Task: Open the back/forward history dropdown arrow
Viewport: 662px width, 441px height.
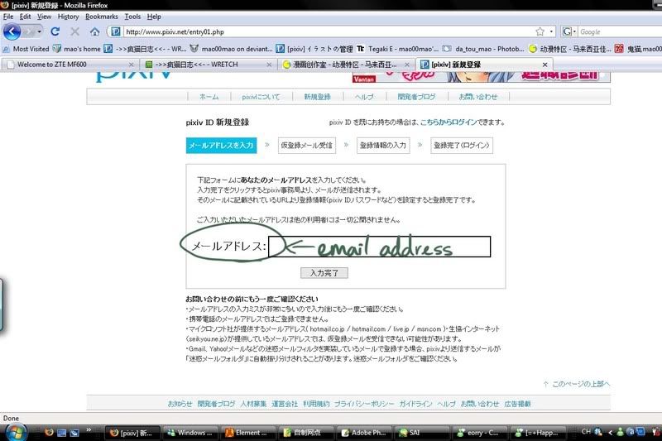Action: [x=39, y=31]
